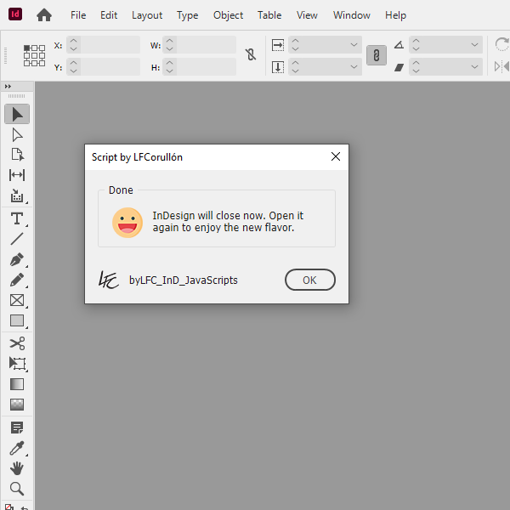Select the Free Transform tool
Screen dimensions: 510x510
(x=17, y=363)
